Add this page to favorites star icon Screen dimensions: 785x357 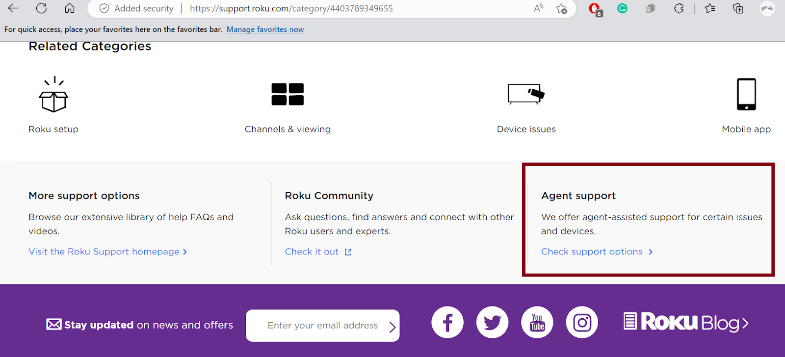pos(562,8)
